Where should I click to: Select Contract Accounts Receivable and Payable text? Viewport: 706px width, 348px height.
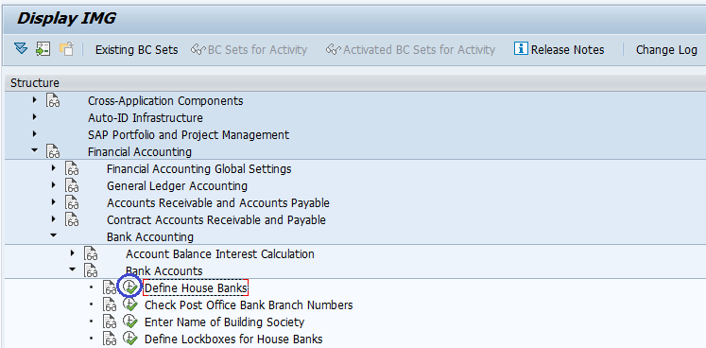[x=216, y=220]
